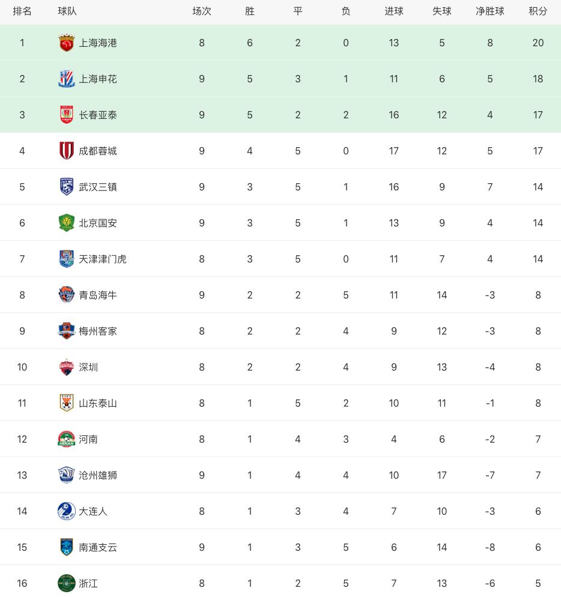Click the 净胜球 column header
This screenshot has width=561, height=597.
[x=490, y=11]
